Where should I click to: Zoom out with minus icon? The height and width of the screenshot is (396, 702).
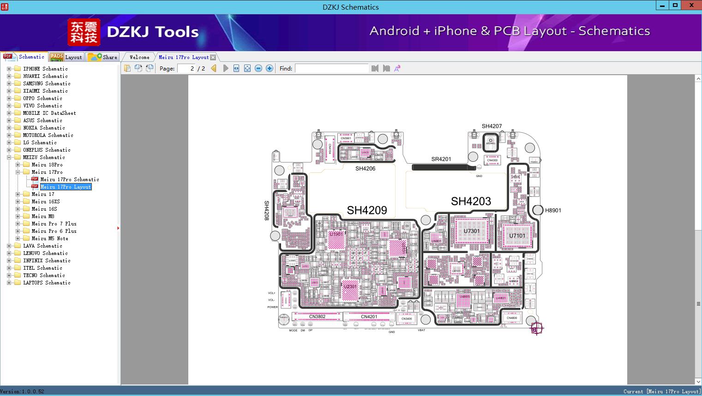coord(258,68)
